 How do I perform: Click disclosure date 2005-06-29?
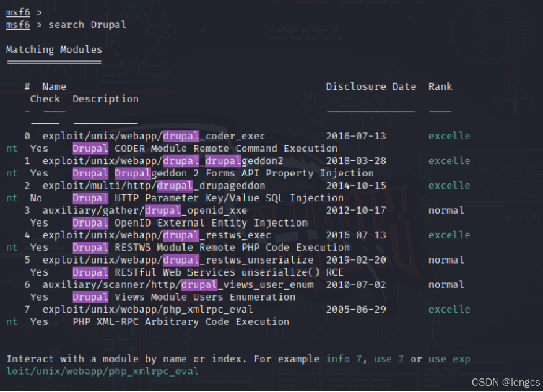pyautogui.click(x=356, y=310)
